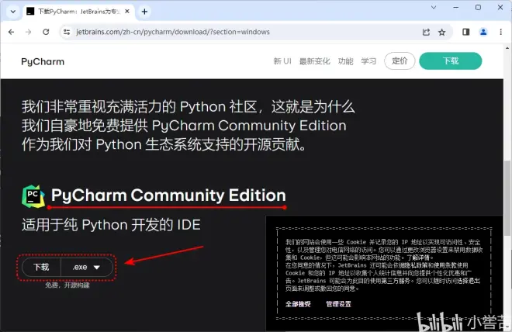This screenshot has width=512, height=332.
Task: Open the 学习 navigation item
Action: (368, 61)
